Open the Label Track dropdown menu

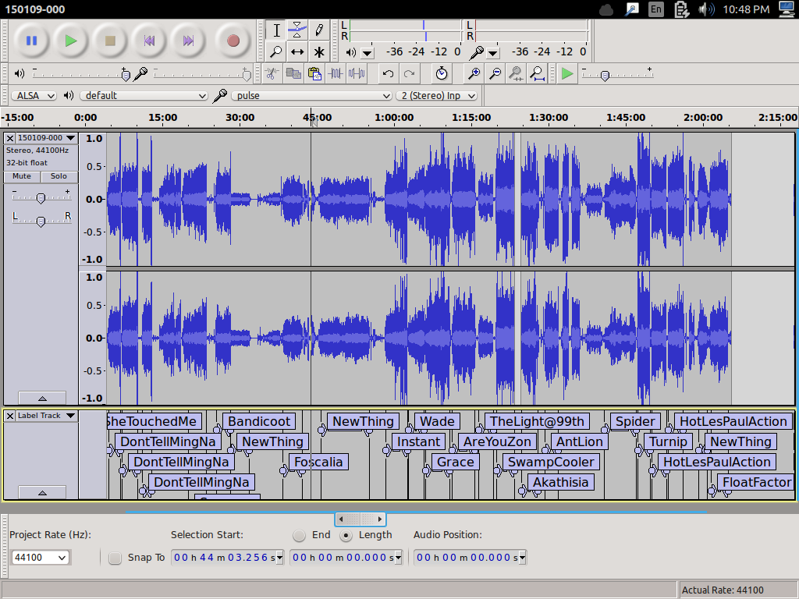46,416
